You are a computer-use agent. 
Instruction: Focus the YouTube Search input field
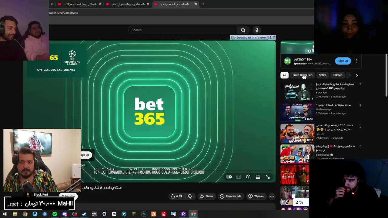click(182, 30)
